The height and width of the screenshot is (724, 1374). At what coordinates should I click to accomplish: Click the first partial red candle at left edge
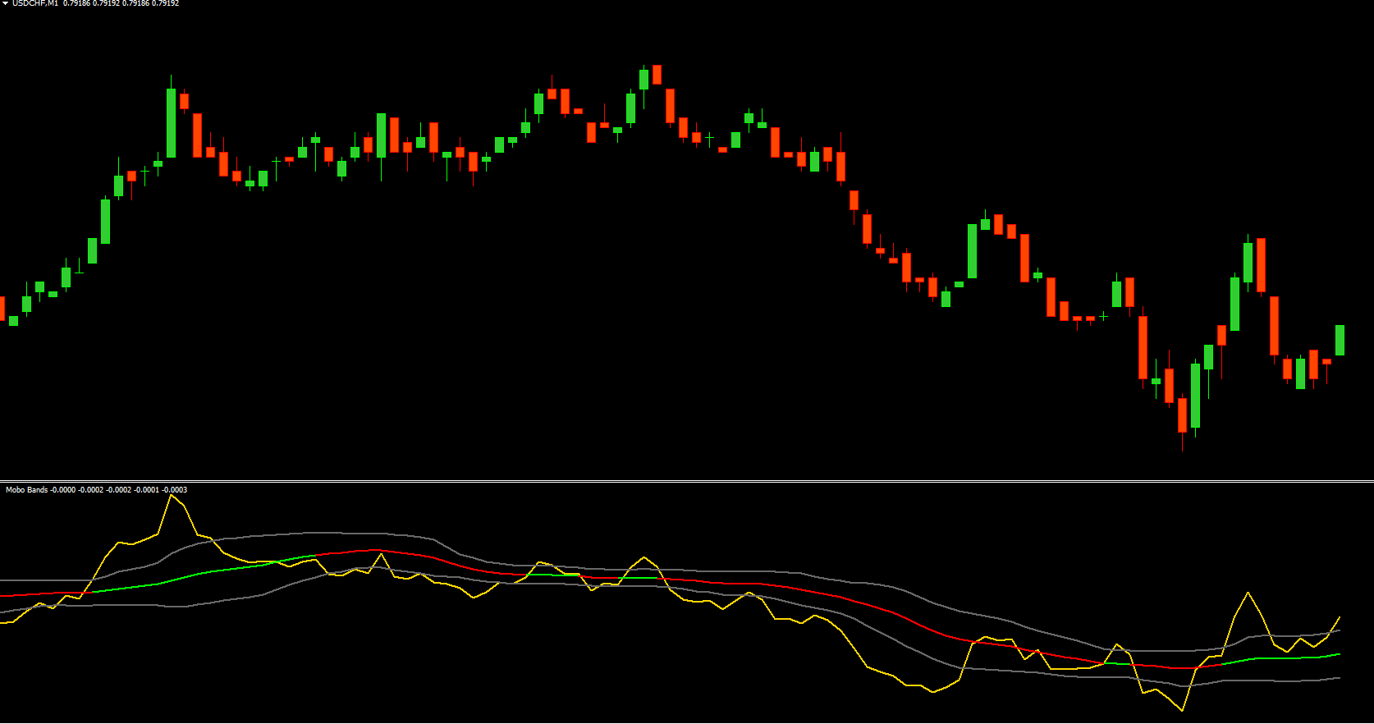[x=2, y=309]
